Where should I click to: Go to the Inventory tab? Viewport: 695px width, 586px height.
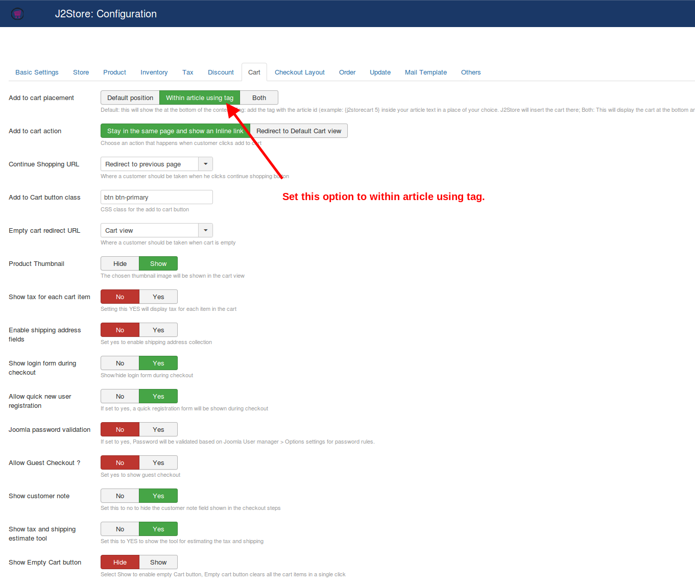point(154,72)
